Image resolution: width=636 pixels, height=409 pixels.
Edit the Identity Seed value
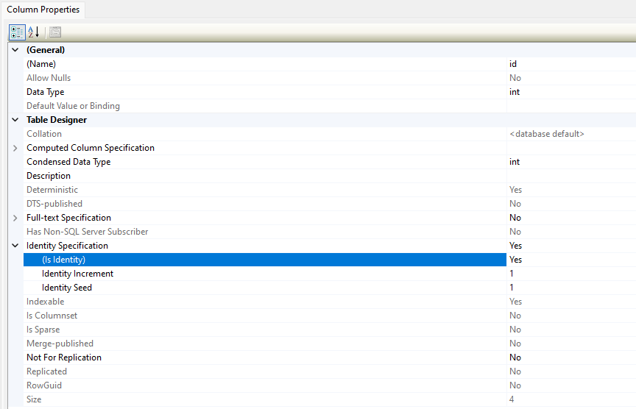point(571,288)
